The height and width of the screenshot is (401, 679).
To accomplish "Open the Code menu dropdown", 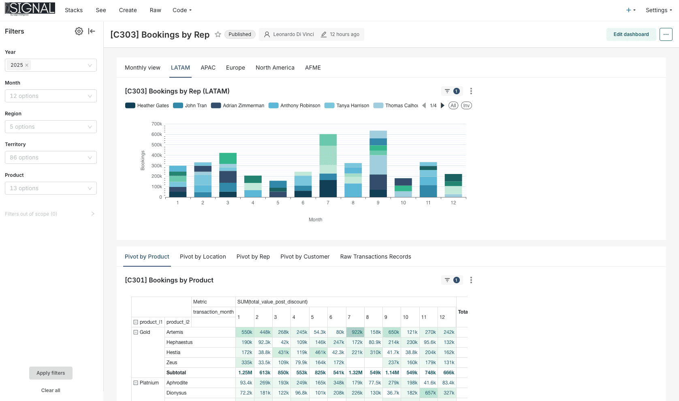I will pyautogui.click(x=182, y=10).
